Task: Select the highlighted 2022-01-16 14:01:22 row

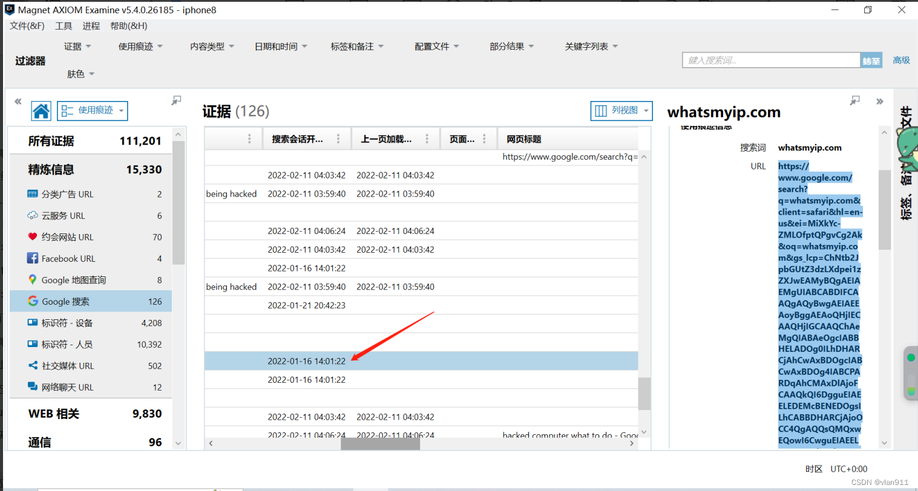Action: point(421,361)
